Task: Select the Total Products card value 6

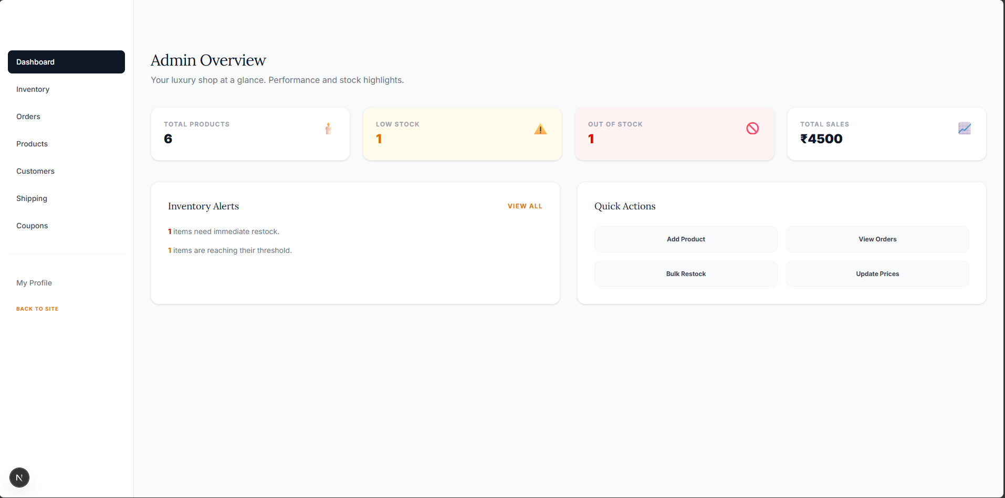Action: [168, 139]
